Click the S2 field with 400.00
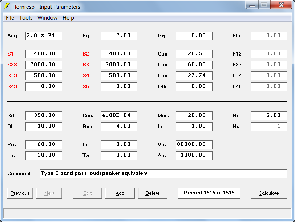The height and width of the screenshot is (222, 295). [119, 54]
